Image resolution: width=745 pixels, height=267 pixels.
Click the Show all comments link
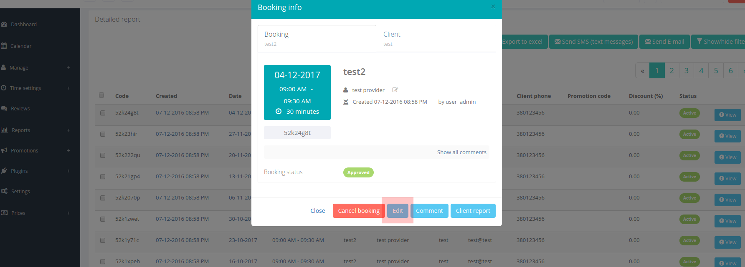coord(461,152)
